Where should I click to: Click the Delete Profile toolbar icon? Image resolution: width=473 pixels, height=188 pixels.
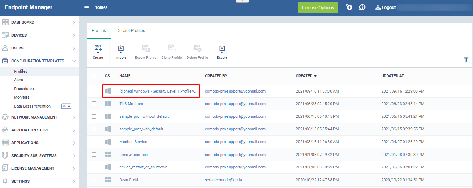click(197, 48)
